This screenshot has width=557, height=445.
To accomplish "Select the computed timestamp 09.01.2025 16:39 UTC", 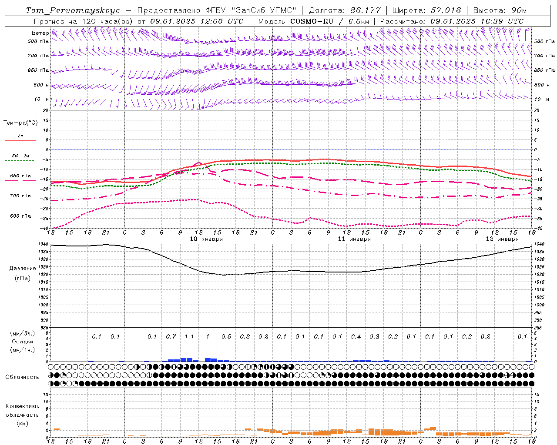I will 477,21.
